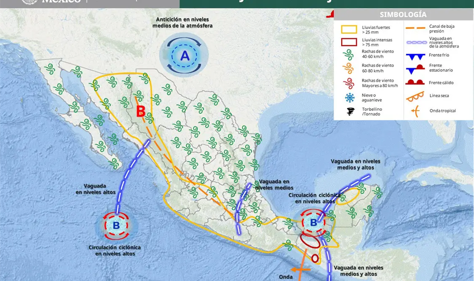
Task: Click the snowflake legend icon
Action: pos(350,98)
